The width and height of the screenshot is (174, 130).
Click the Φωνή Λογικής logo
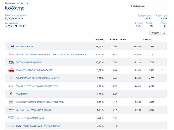[x=11, y=126]
